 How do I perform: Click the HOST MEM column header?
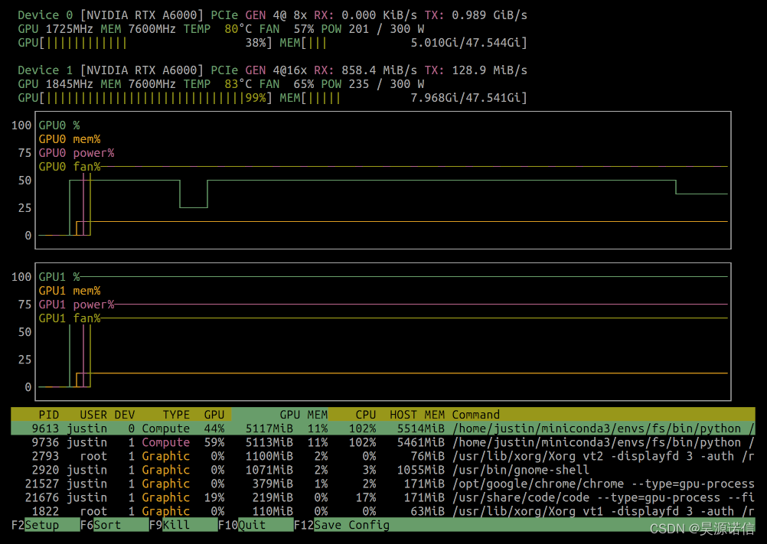[416, 415]
